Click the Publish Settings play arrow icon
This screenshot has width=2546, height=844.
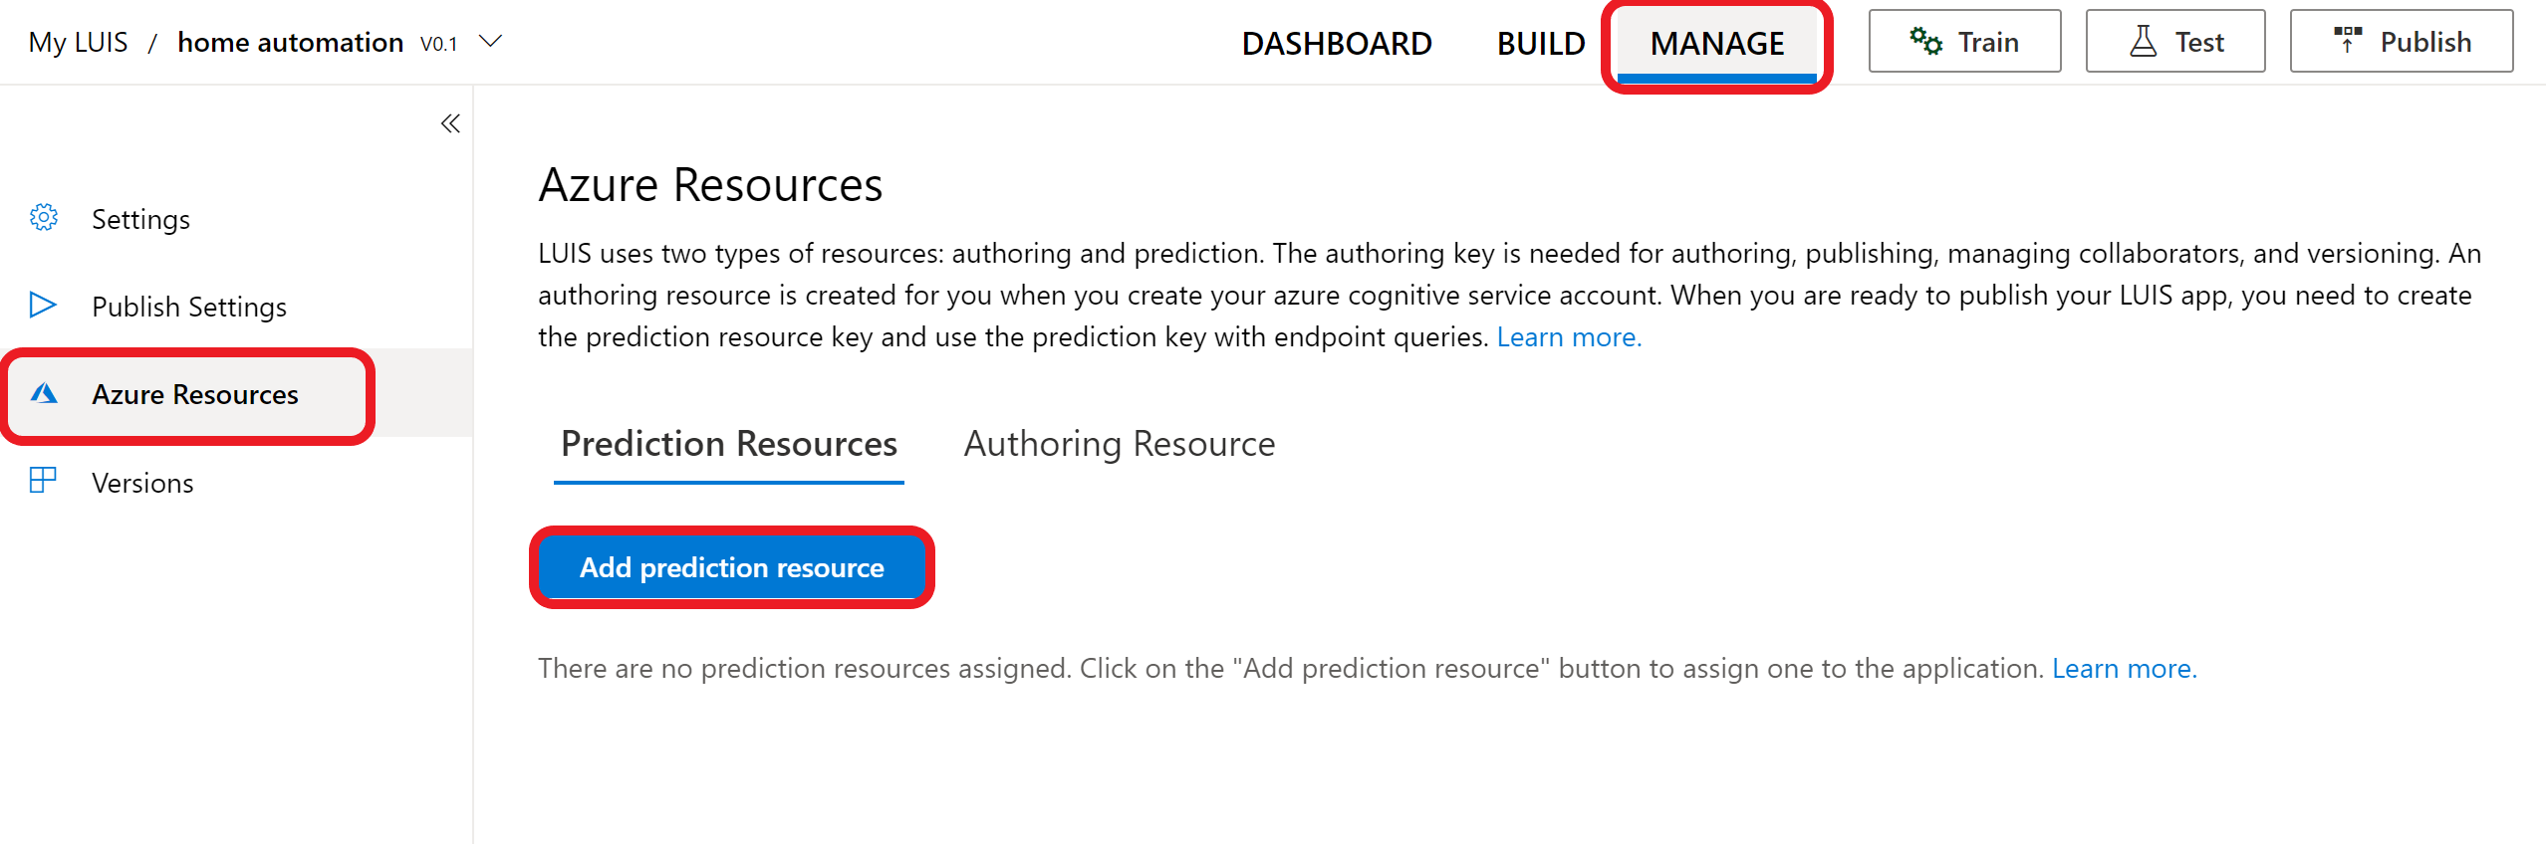[43, 305]
